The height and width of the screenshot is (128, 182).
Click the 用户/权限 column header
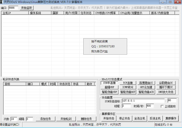point(71,13)
